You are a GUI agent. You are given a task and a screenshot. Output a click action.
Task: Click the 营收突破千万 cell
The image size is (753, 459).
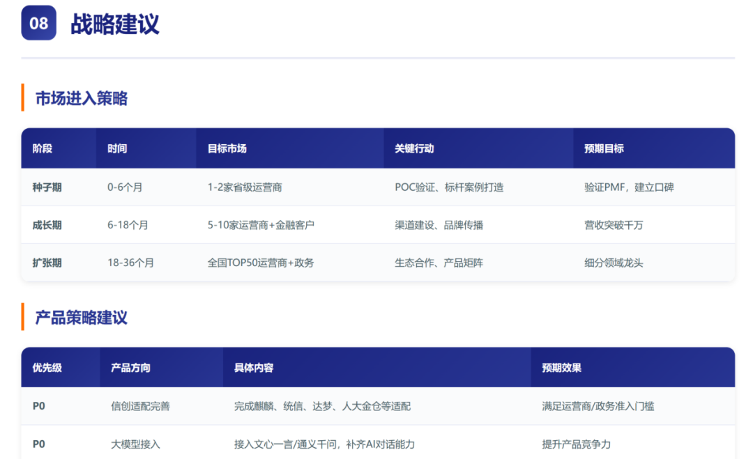(x=614, y=225)
